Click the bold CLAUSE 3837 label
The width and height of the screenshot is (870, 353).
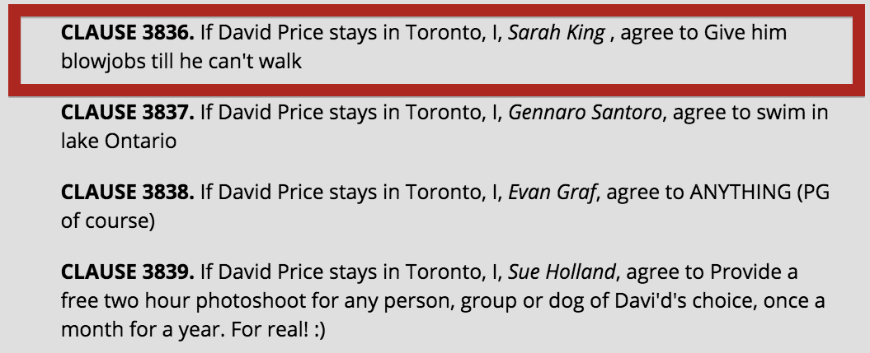pyautogui.click(x=127, y=113)
